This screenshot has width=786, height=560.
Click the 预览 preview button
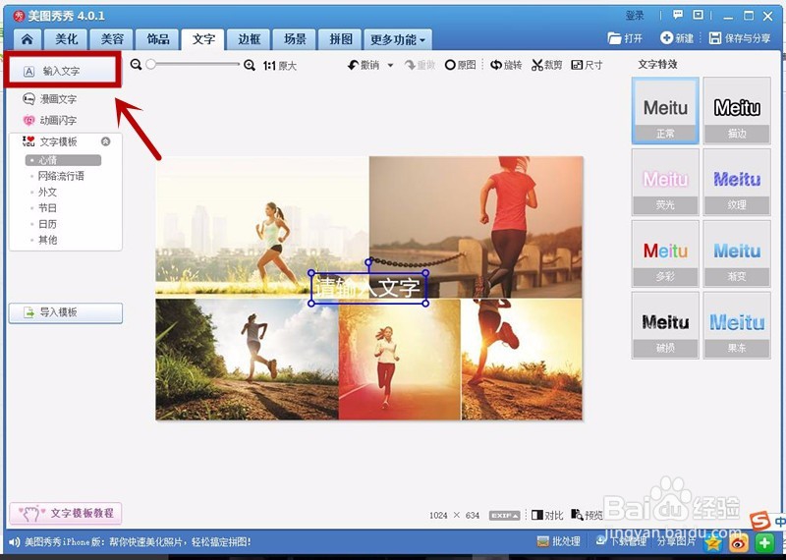coord(587,515)
